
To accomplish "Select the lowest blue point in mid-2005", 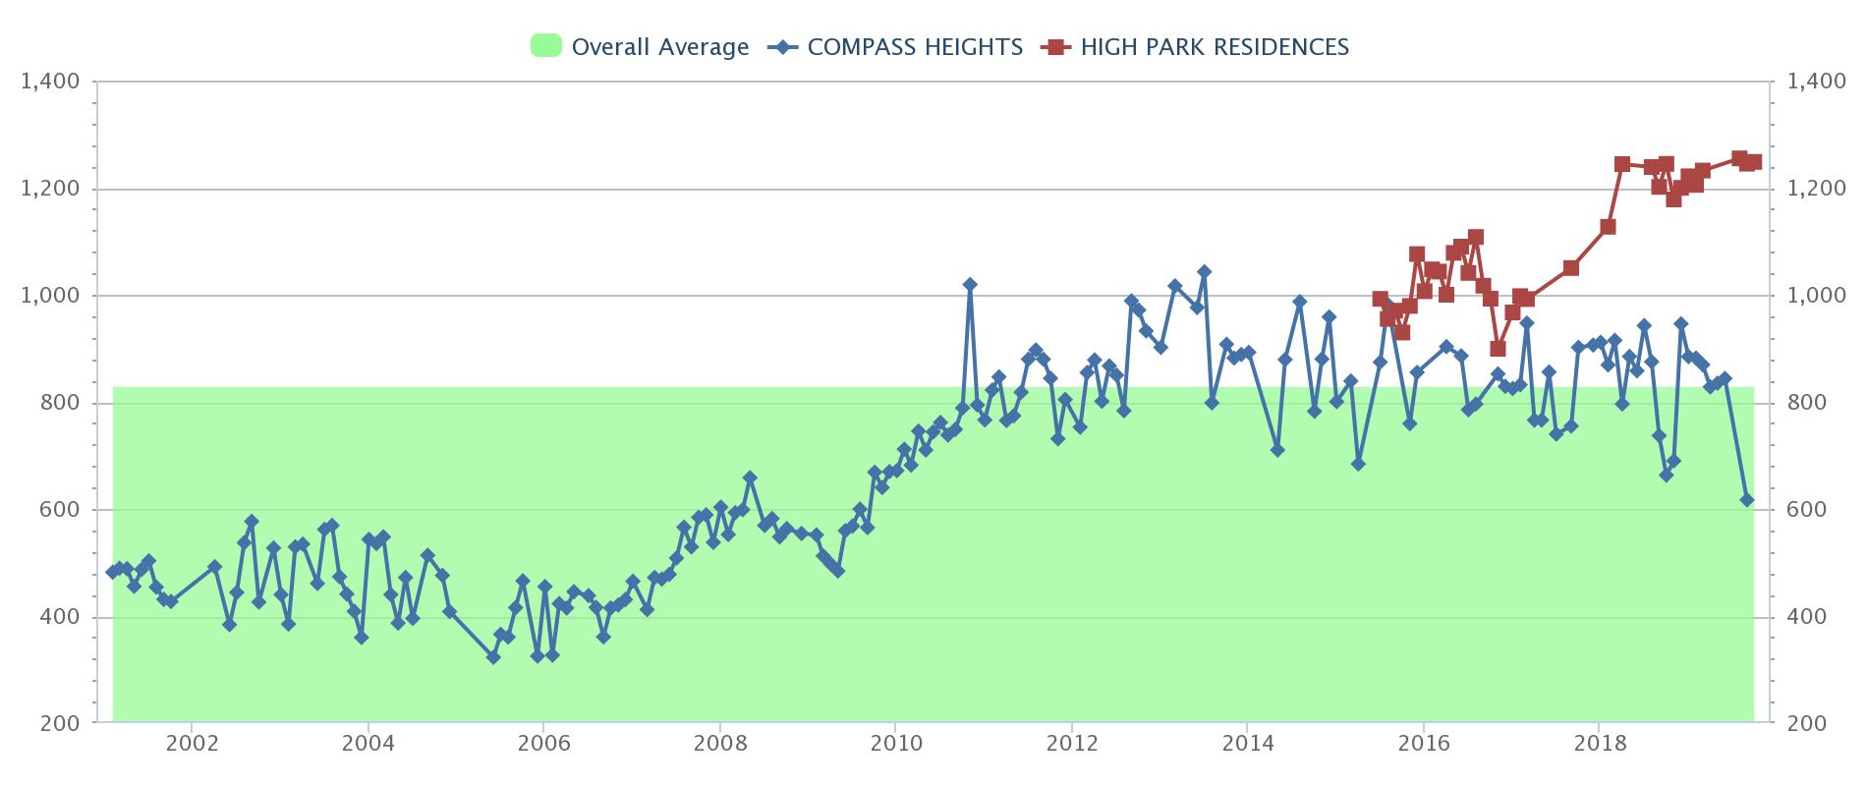I will coord(493,656).
